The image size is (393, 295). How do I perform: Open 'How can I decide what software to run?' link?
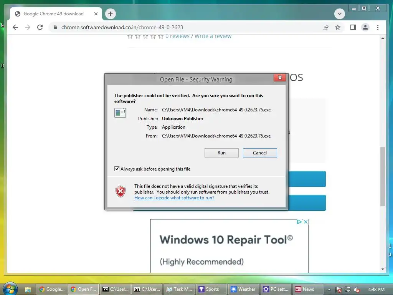[174, 198]
